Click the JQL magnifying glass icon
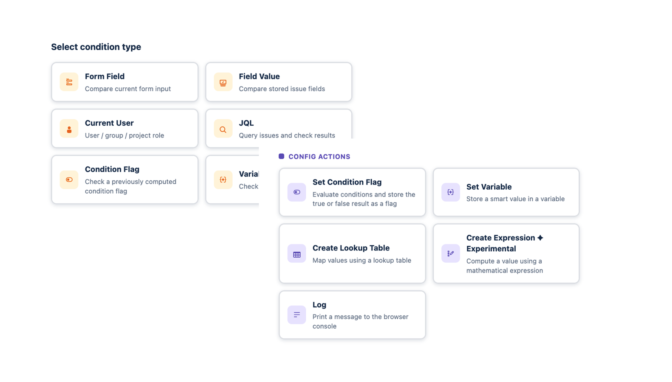 (x=223, y=129)
